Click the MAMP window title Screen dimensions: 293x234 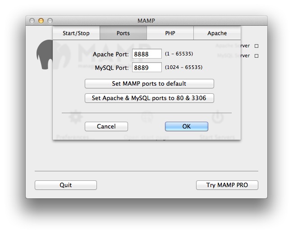tap(146, 21)
